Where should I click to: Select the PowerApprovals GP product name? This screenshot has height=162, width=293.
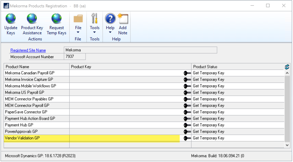pyautogui.click(x=21, y=132)
